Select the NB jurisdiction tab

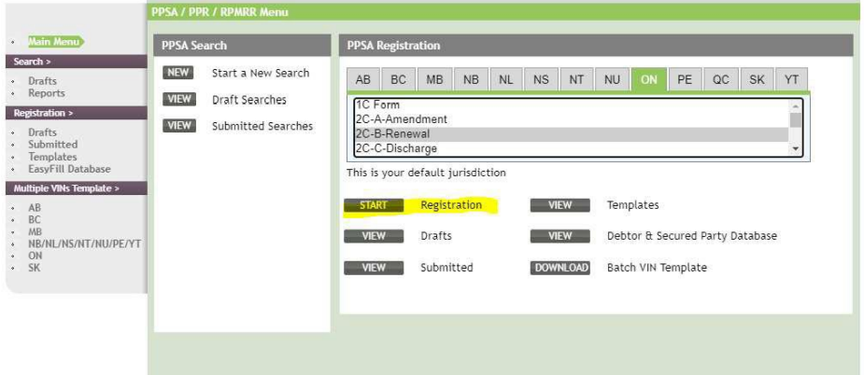click(471, 80)
